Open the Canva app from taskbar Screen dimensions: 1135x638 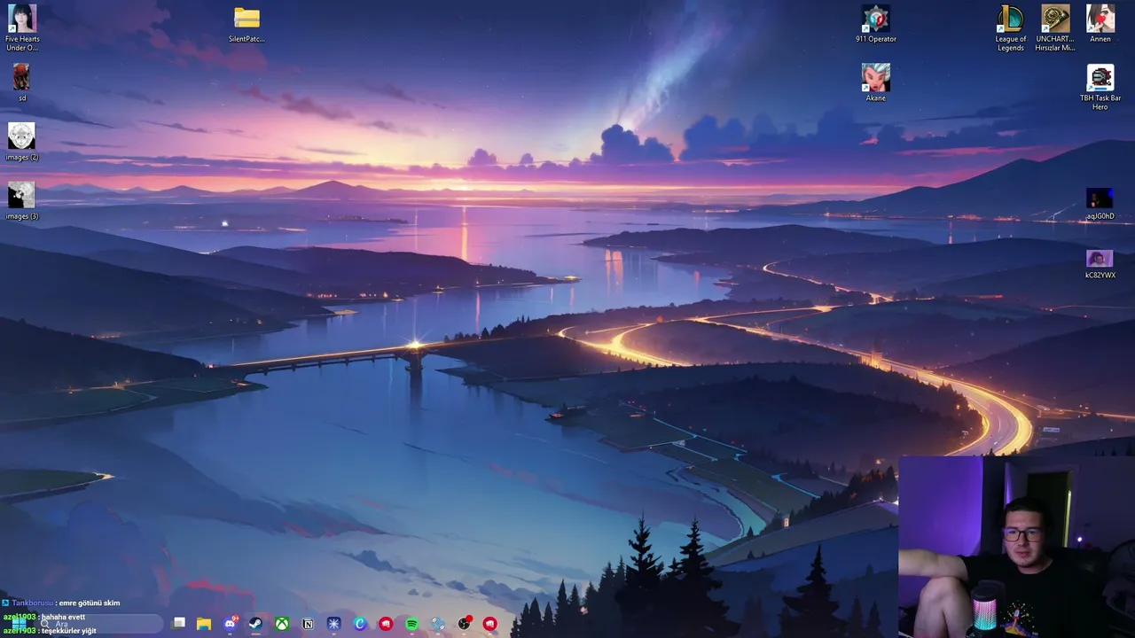360,624
